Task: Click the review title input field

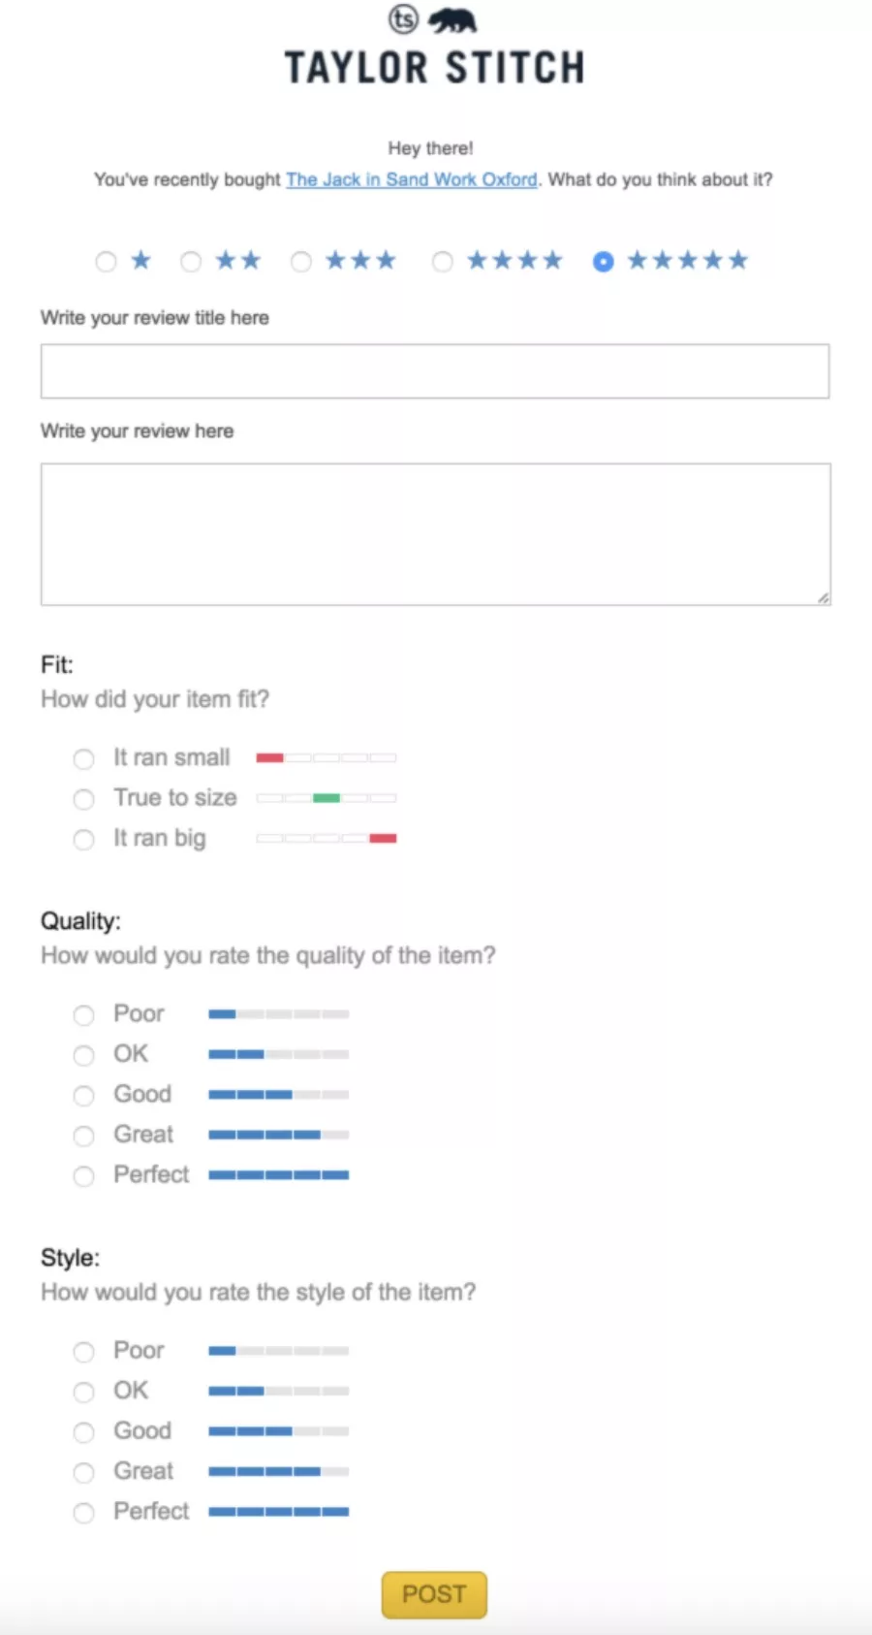Action: [x=435, y=370]
